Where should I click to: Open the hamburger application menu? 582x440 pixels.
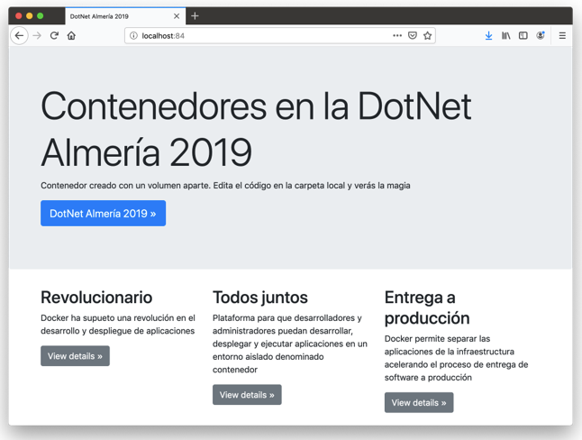click(x=562, y=36)
